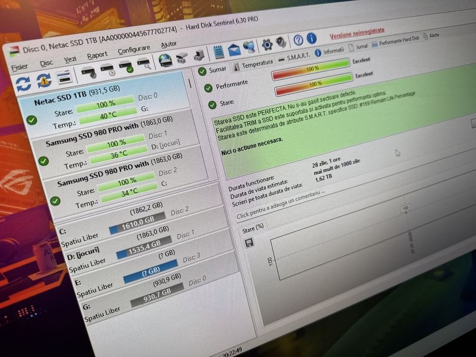The width and height of the screenshot is (476, 357).
Task: Click the grey disk controller icon in toolbar
Action: pos(182,57)
